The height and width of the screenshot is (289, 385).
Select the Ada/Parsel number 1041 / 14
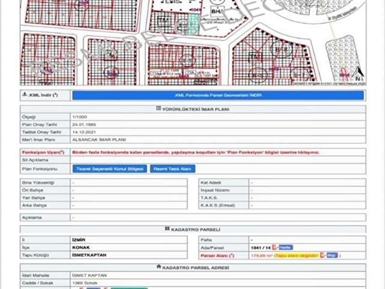click(260, 247)
